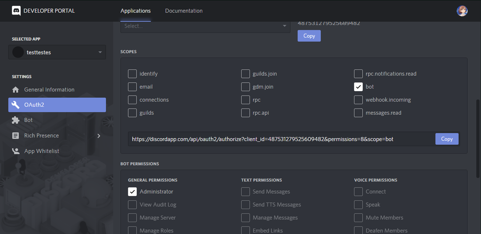481x234 pixels.
Task: Enable the guilds scope checkbox
Action: (x=132, y=113)
